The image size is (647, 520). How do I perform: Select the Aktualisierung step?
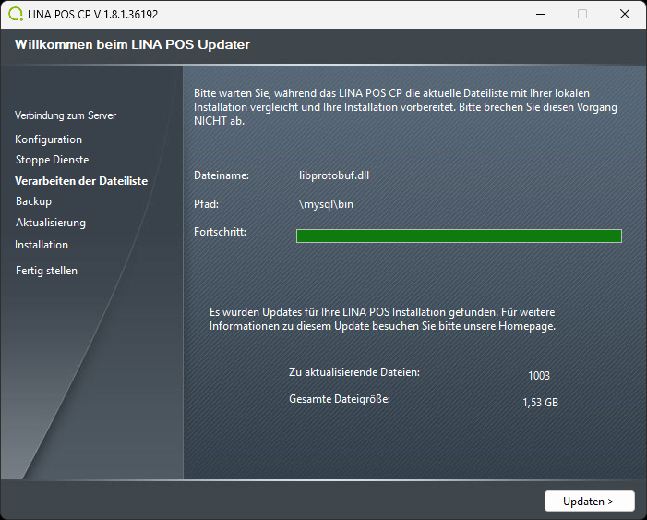(x=51, y=223)
